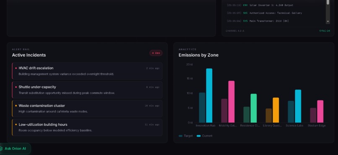This screenshot has width=338, height=155.
Task: Toggle the Current series in chart legend
Action: pyautogui.click(x=205, y=136)
